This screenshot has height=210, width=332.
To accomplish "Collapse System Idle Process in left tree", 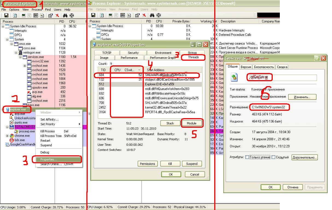I will point(3,26).
